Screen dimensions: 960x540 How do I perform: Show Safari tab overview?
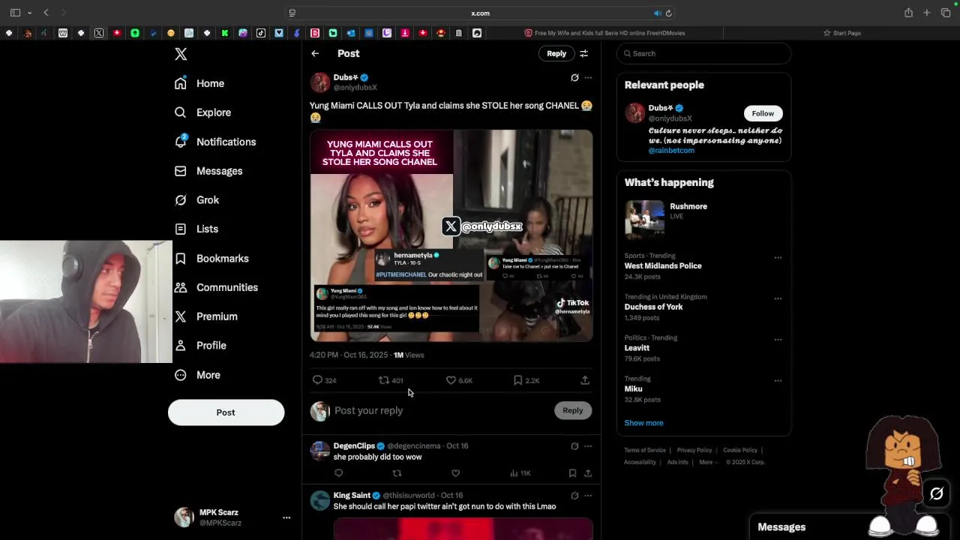click(946, 13)
